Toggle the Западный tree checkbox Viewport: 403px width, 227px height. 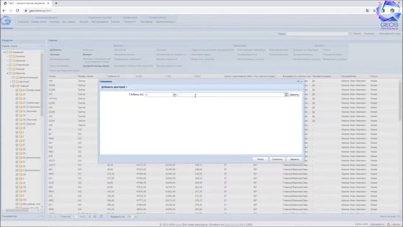(x=8, y=52)
